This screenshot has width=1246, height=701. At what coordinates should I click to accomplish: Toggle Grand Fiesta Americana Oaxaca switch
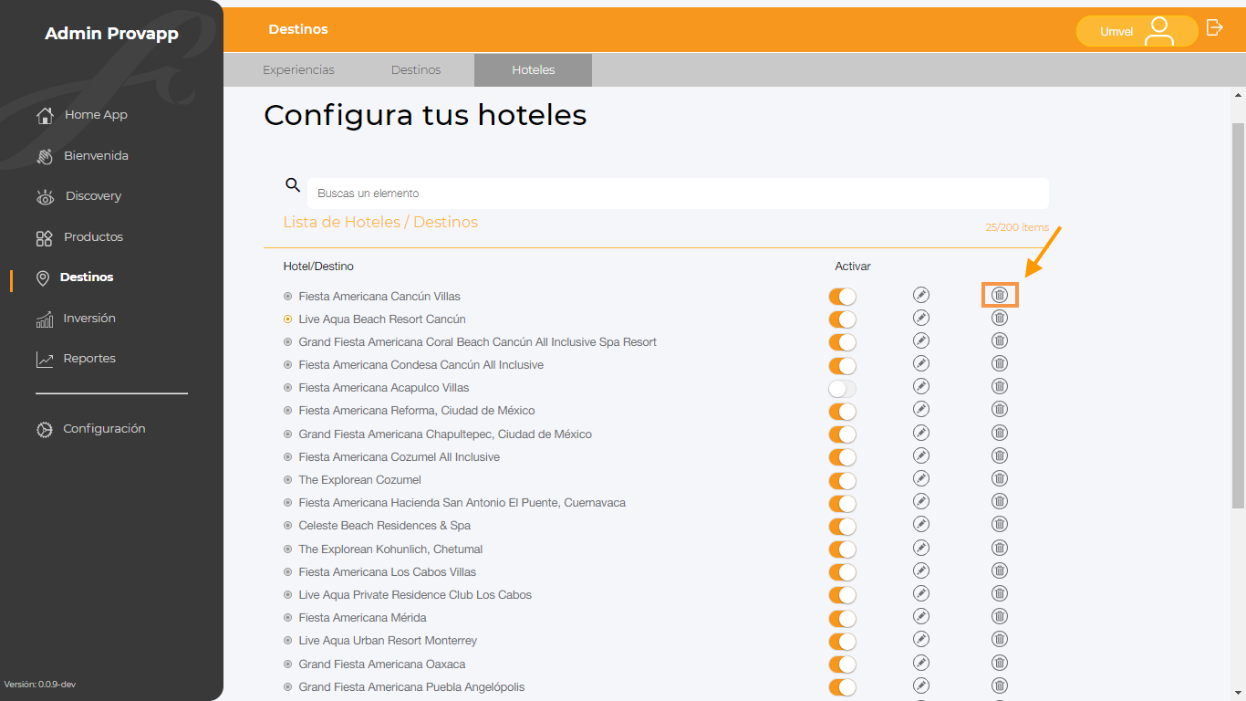[842, 664]
